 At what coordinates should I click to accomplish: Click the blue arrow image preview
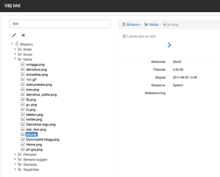click(x=169, y=45)
